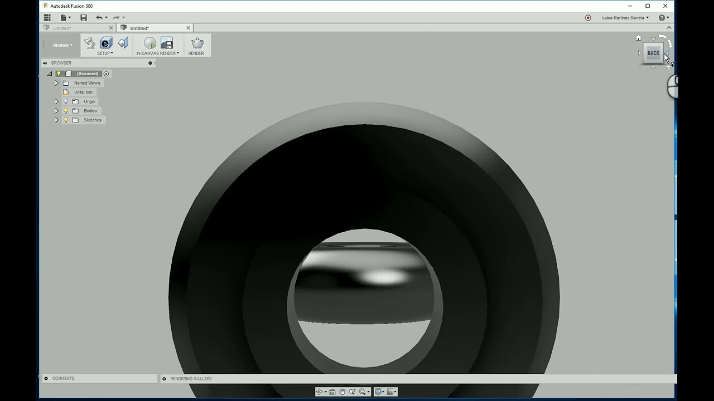Open the Help question mark menu
This screenshot has height=401, width=714.
pyautogui.click(x=663, y=18)
